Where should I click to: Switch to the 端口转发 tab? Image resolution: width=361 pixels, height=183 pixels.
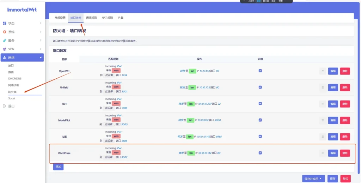76,18
